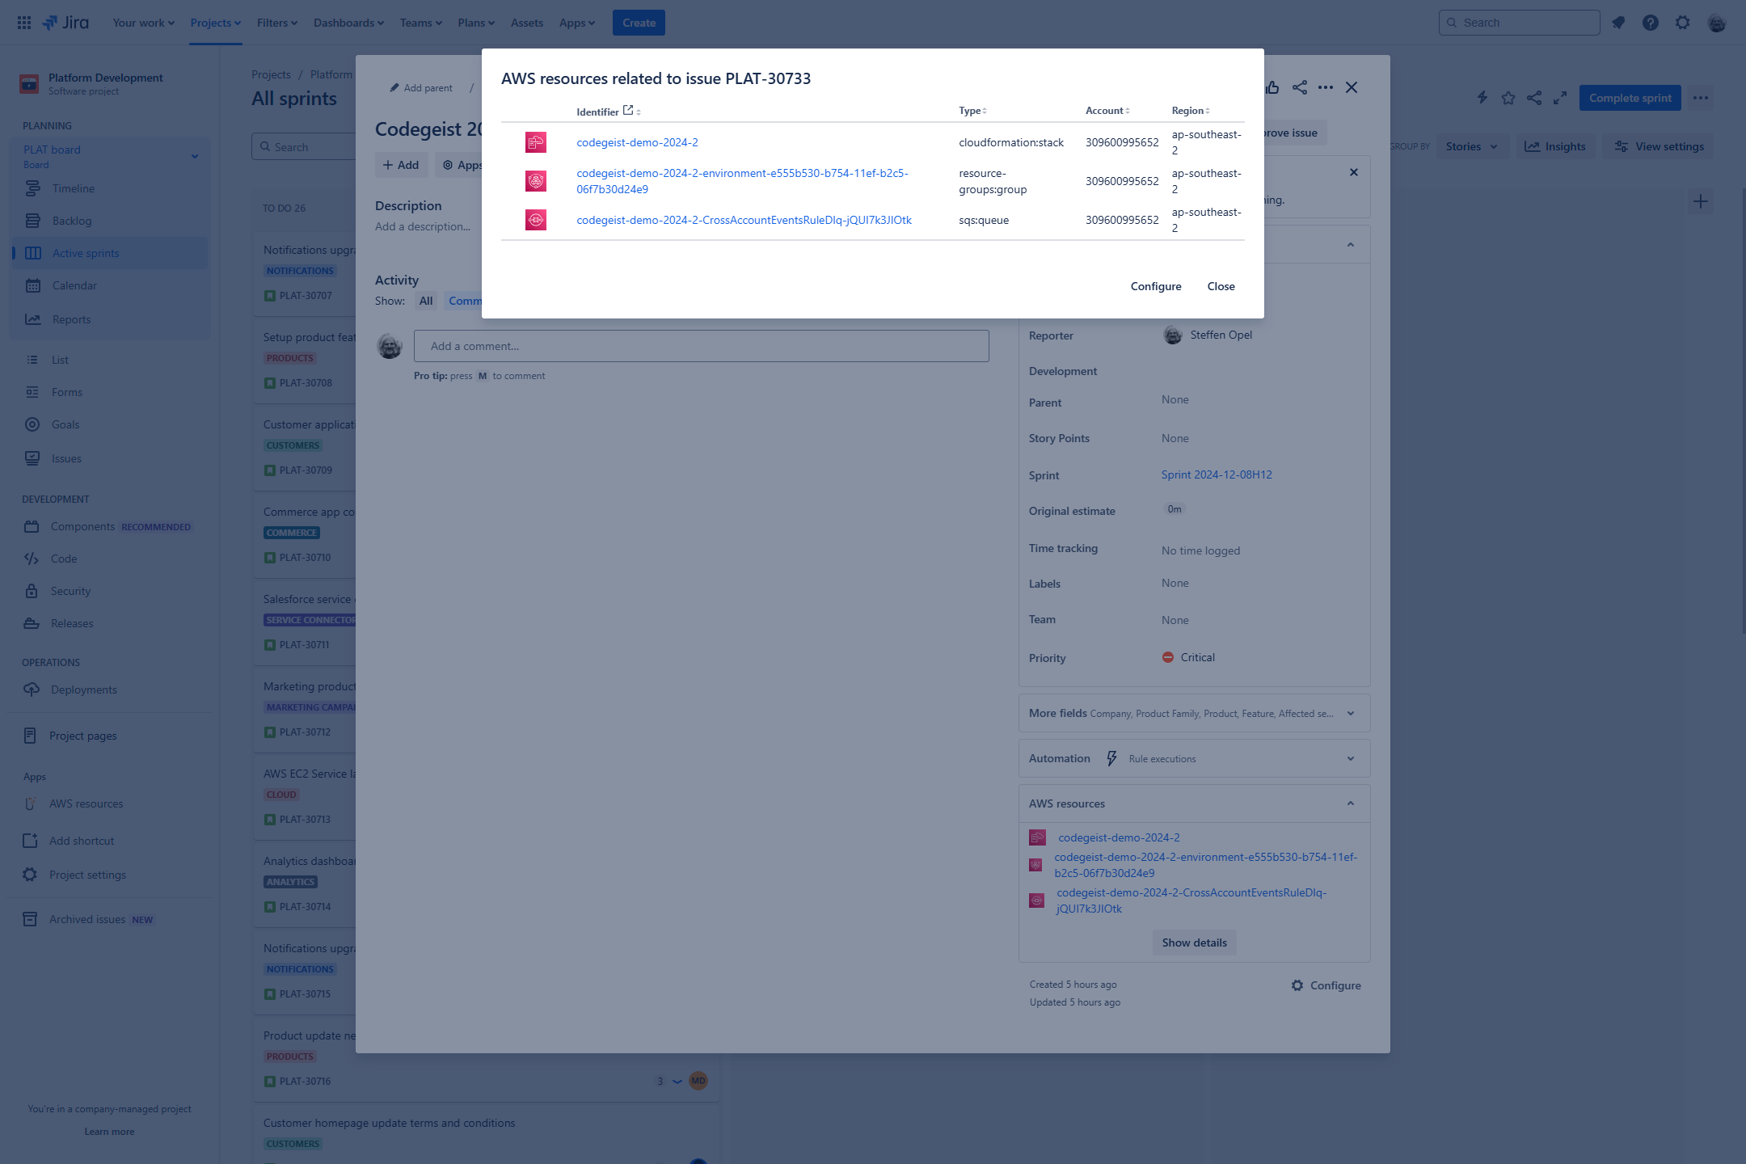Click the thumbs up vote icon

(1272, 87)
